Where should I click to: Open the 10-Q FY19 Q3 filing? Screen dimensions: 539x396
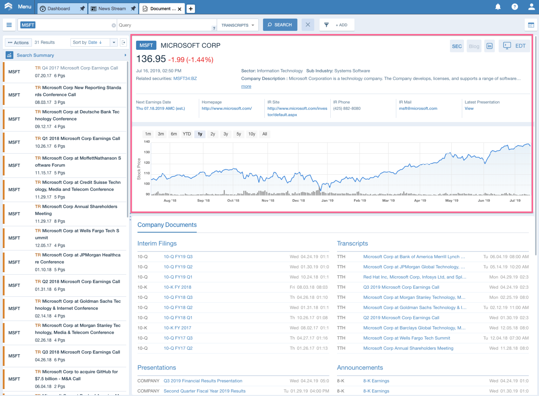point(178,257)
